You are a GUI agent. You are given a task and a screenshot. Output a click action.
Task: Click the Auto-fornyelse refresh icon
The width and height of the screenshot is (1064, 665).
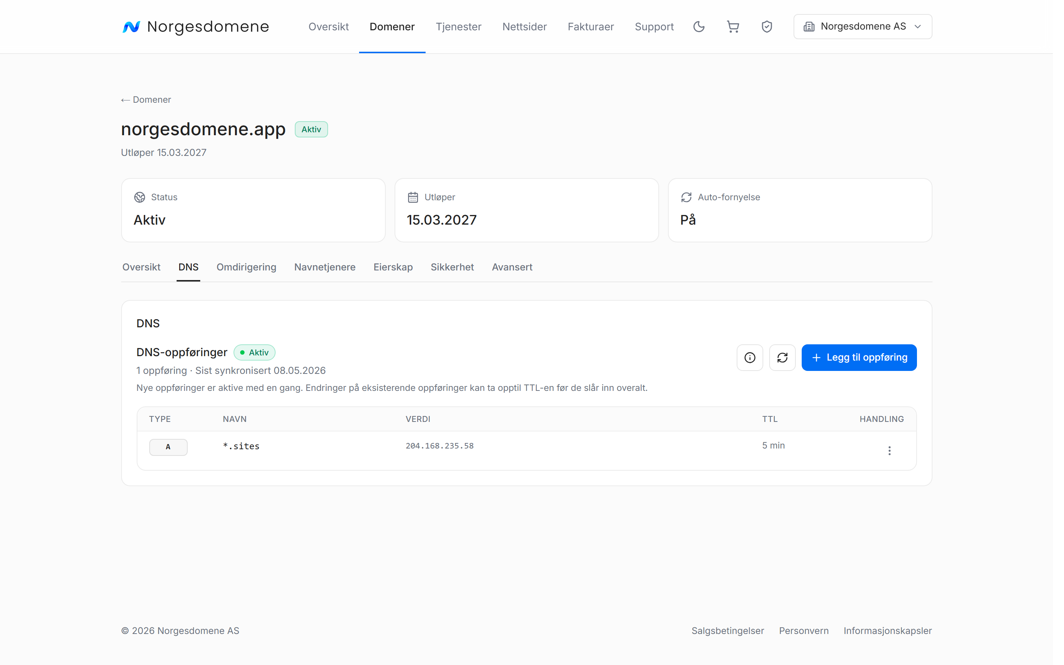coord(686,197)
